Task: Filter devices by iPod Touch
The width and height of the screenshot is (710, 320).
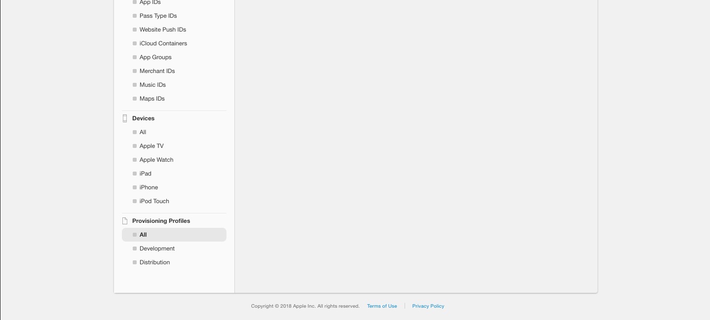Action: pos(154,201)
